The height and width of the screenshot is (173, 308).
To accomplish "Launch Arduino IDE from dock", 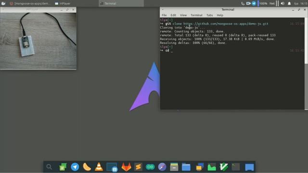I will pyautogui.click(x=150, y=167).
